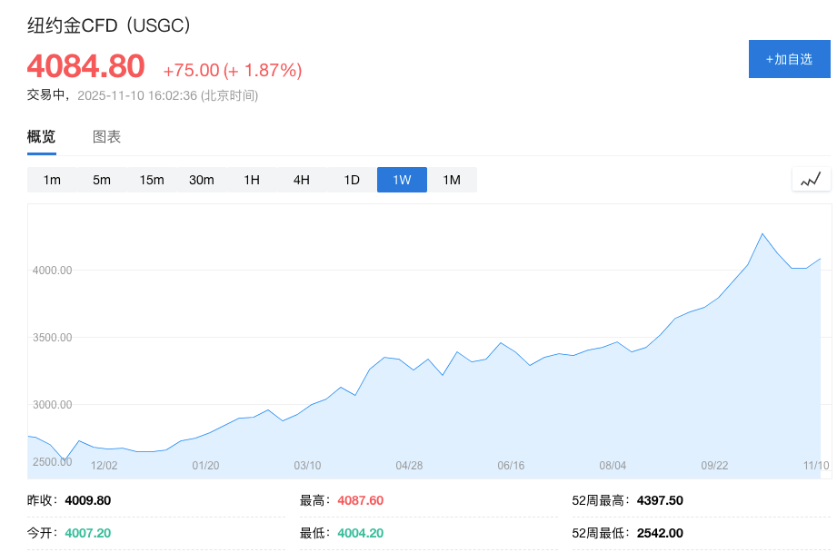The width and height of the screenshot is (837, 552).
Task: Click the 最高 value 4087.60
Action: 360,500
